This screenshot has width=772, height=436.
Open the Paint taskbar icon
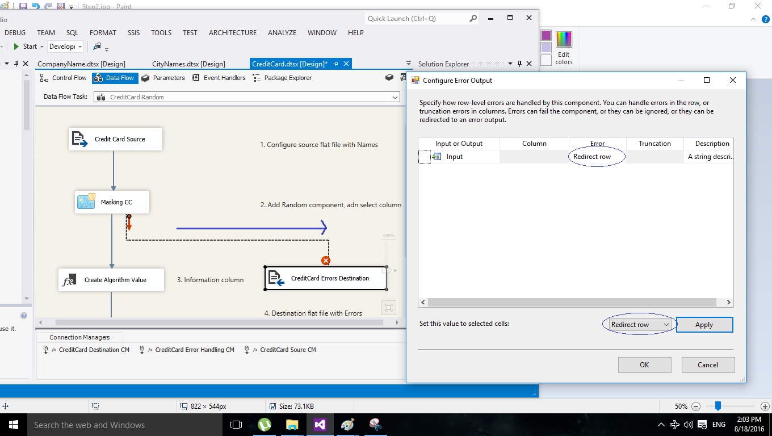click(347, 425)
